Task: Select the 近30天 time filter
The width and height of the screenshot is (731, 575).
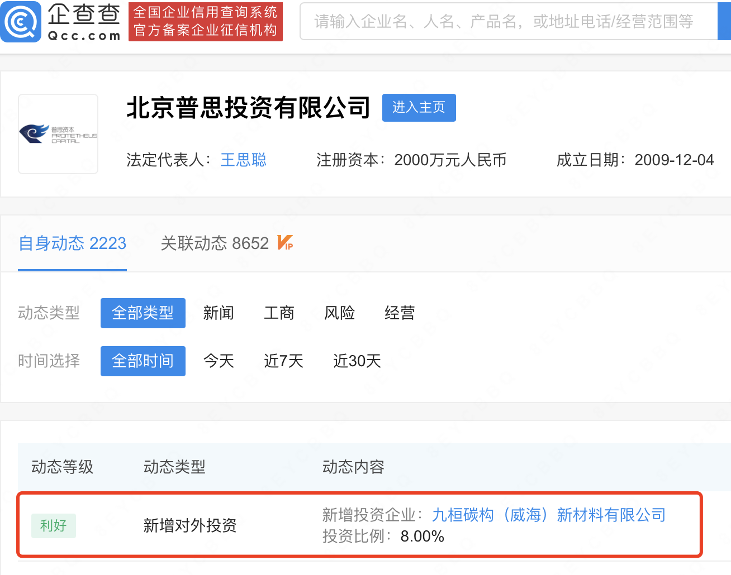Action: pyautogui.click(x=357, y=361)
